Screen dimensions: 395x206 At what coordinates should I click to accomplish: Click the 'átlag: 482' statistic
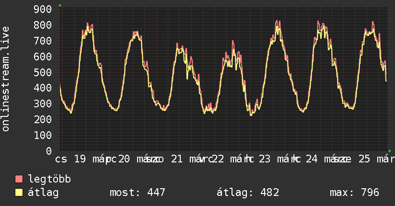tap(248, 193)
